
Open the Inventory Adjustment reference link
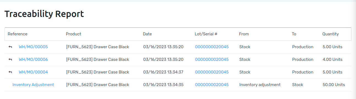(x=33, y=85)
